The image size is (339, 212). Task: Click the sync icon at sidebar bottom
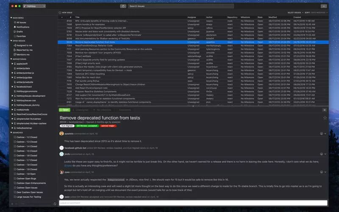click(x=55, y=204)
